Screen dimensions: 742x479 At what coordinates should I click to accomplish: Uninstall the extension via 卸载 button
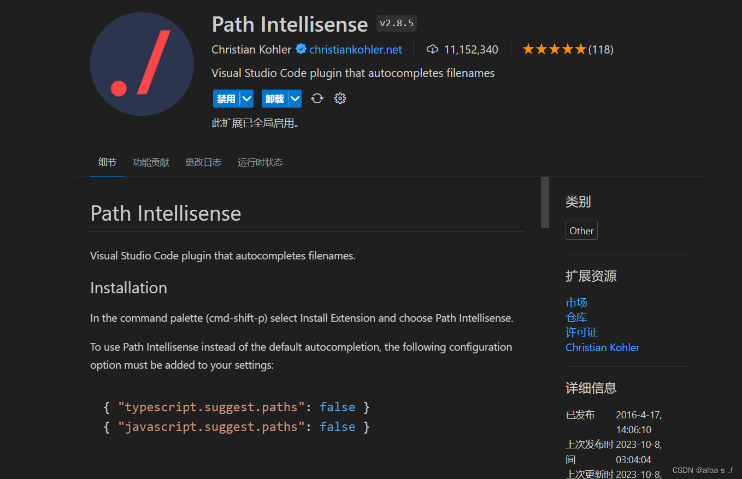(275, 98)
